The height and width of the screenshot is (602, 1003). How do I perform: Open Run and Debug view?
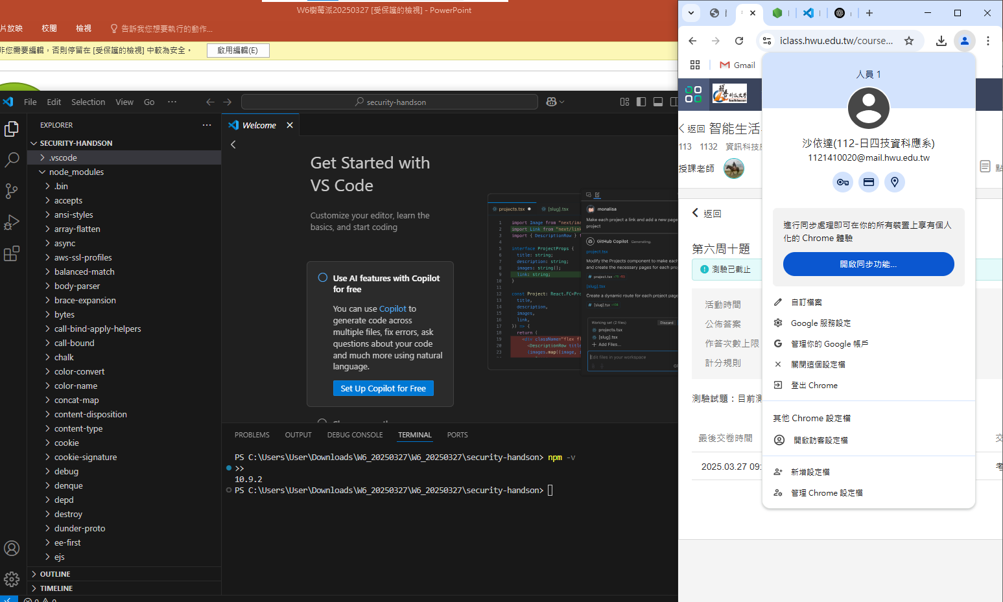(12, 222)
